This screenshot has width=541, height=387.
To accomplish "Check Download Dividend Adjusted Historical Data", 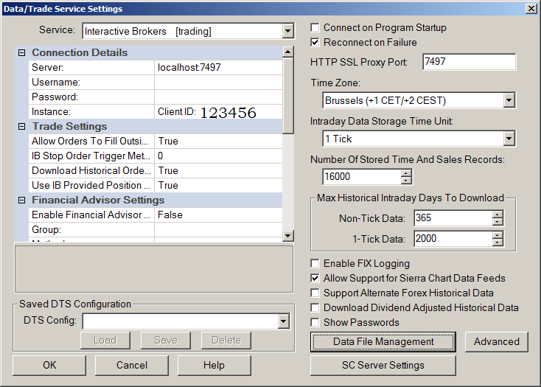I will (315, 307).
